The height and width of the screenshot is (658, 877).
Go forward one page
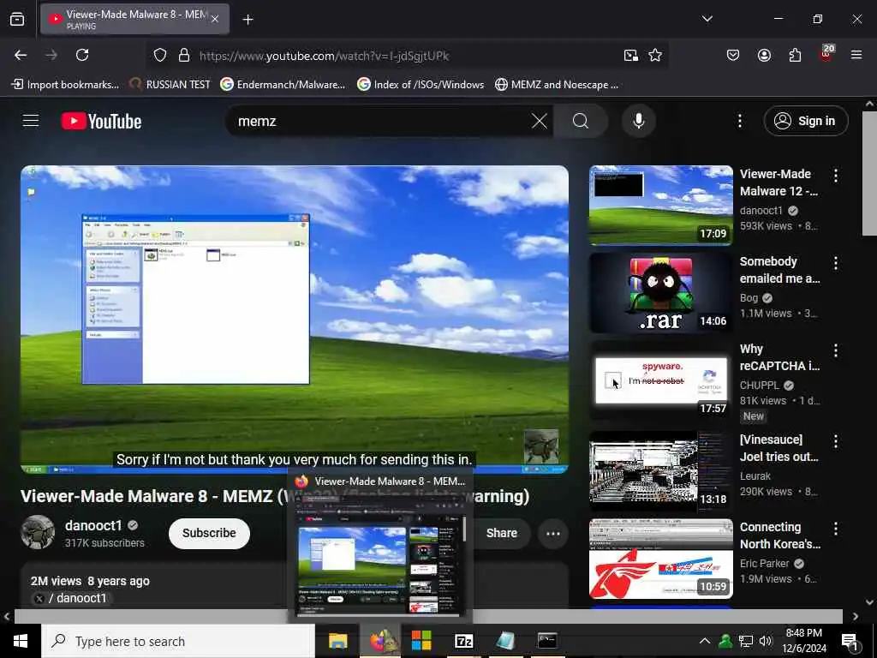pyautogui.click(x=51, y=55)
